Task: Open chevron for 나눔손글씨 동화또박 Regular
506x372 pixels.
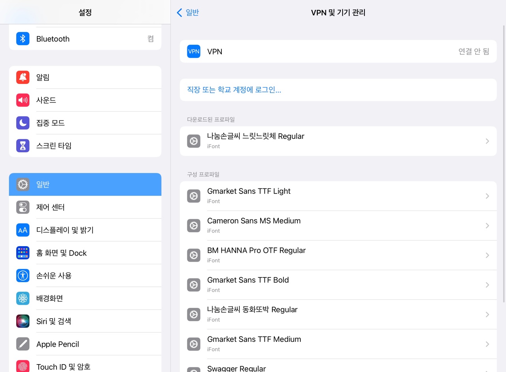Action: (487, 315)
